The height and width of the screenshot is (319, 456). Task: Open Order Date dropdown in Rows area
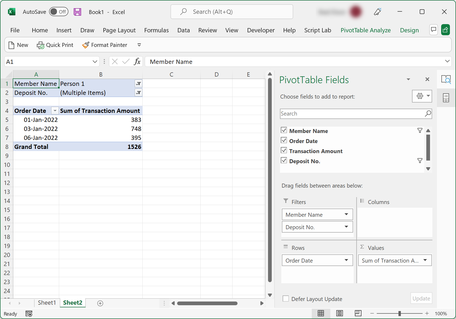(346, 260)
